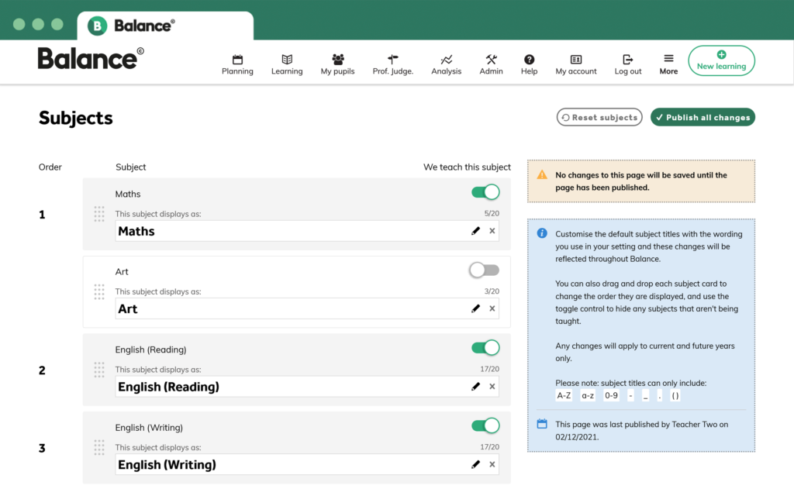Grab the English (Reading) drag handle

pos(99,370)
